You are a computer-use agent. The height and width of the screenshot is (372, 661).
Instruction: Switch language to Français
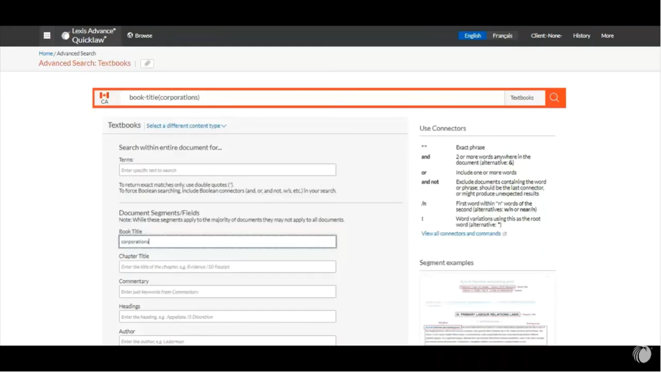coord(502,36)
